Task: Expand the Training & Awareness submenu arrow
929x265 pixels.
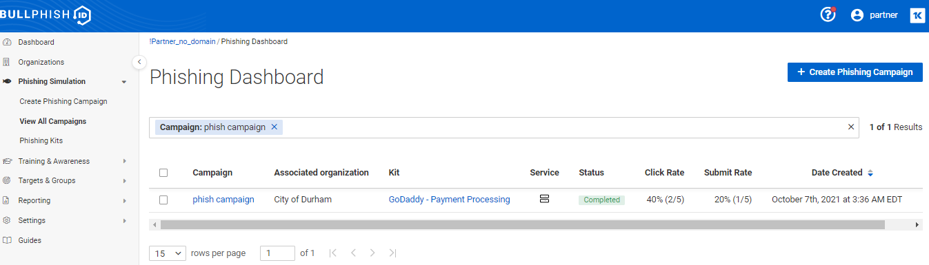Action: point(124,161)
